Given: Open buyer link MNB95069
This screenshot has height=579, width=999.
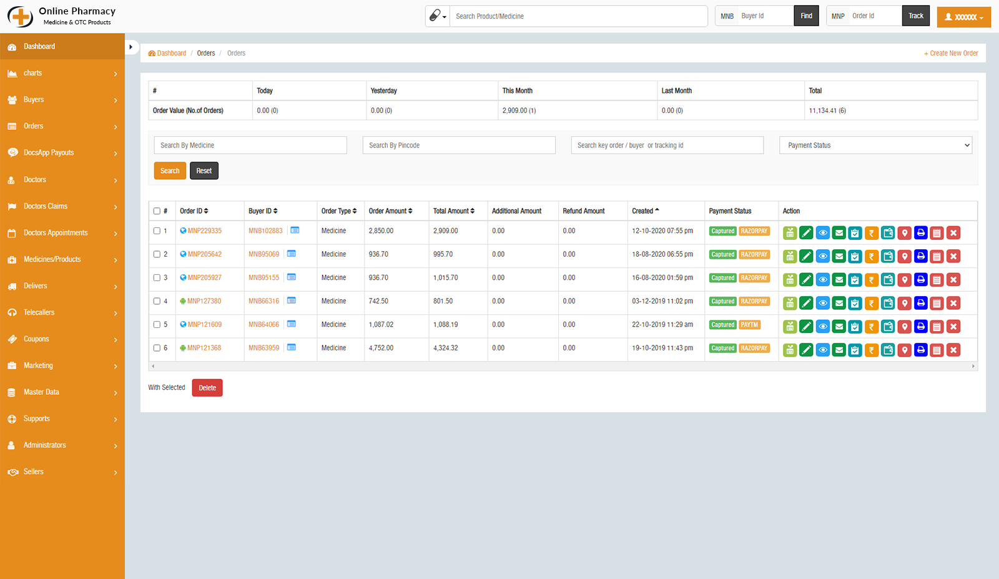Looking at the screenshot, I should coord(264,254).
